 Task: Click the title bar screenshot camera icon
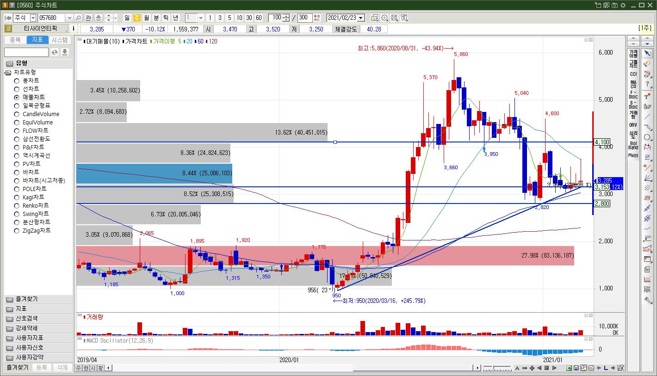tap(615, 5)
